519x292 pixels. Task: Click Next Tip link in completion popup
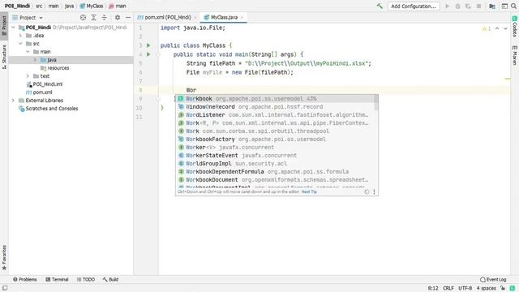coord(309,191)
